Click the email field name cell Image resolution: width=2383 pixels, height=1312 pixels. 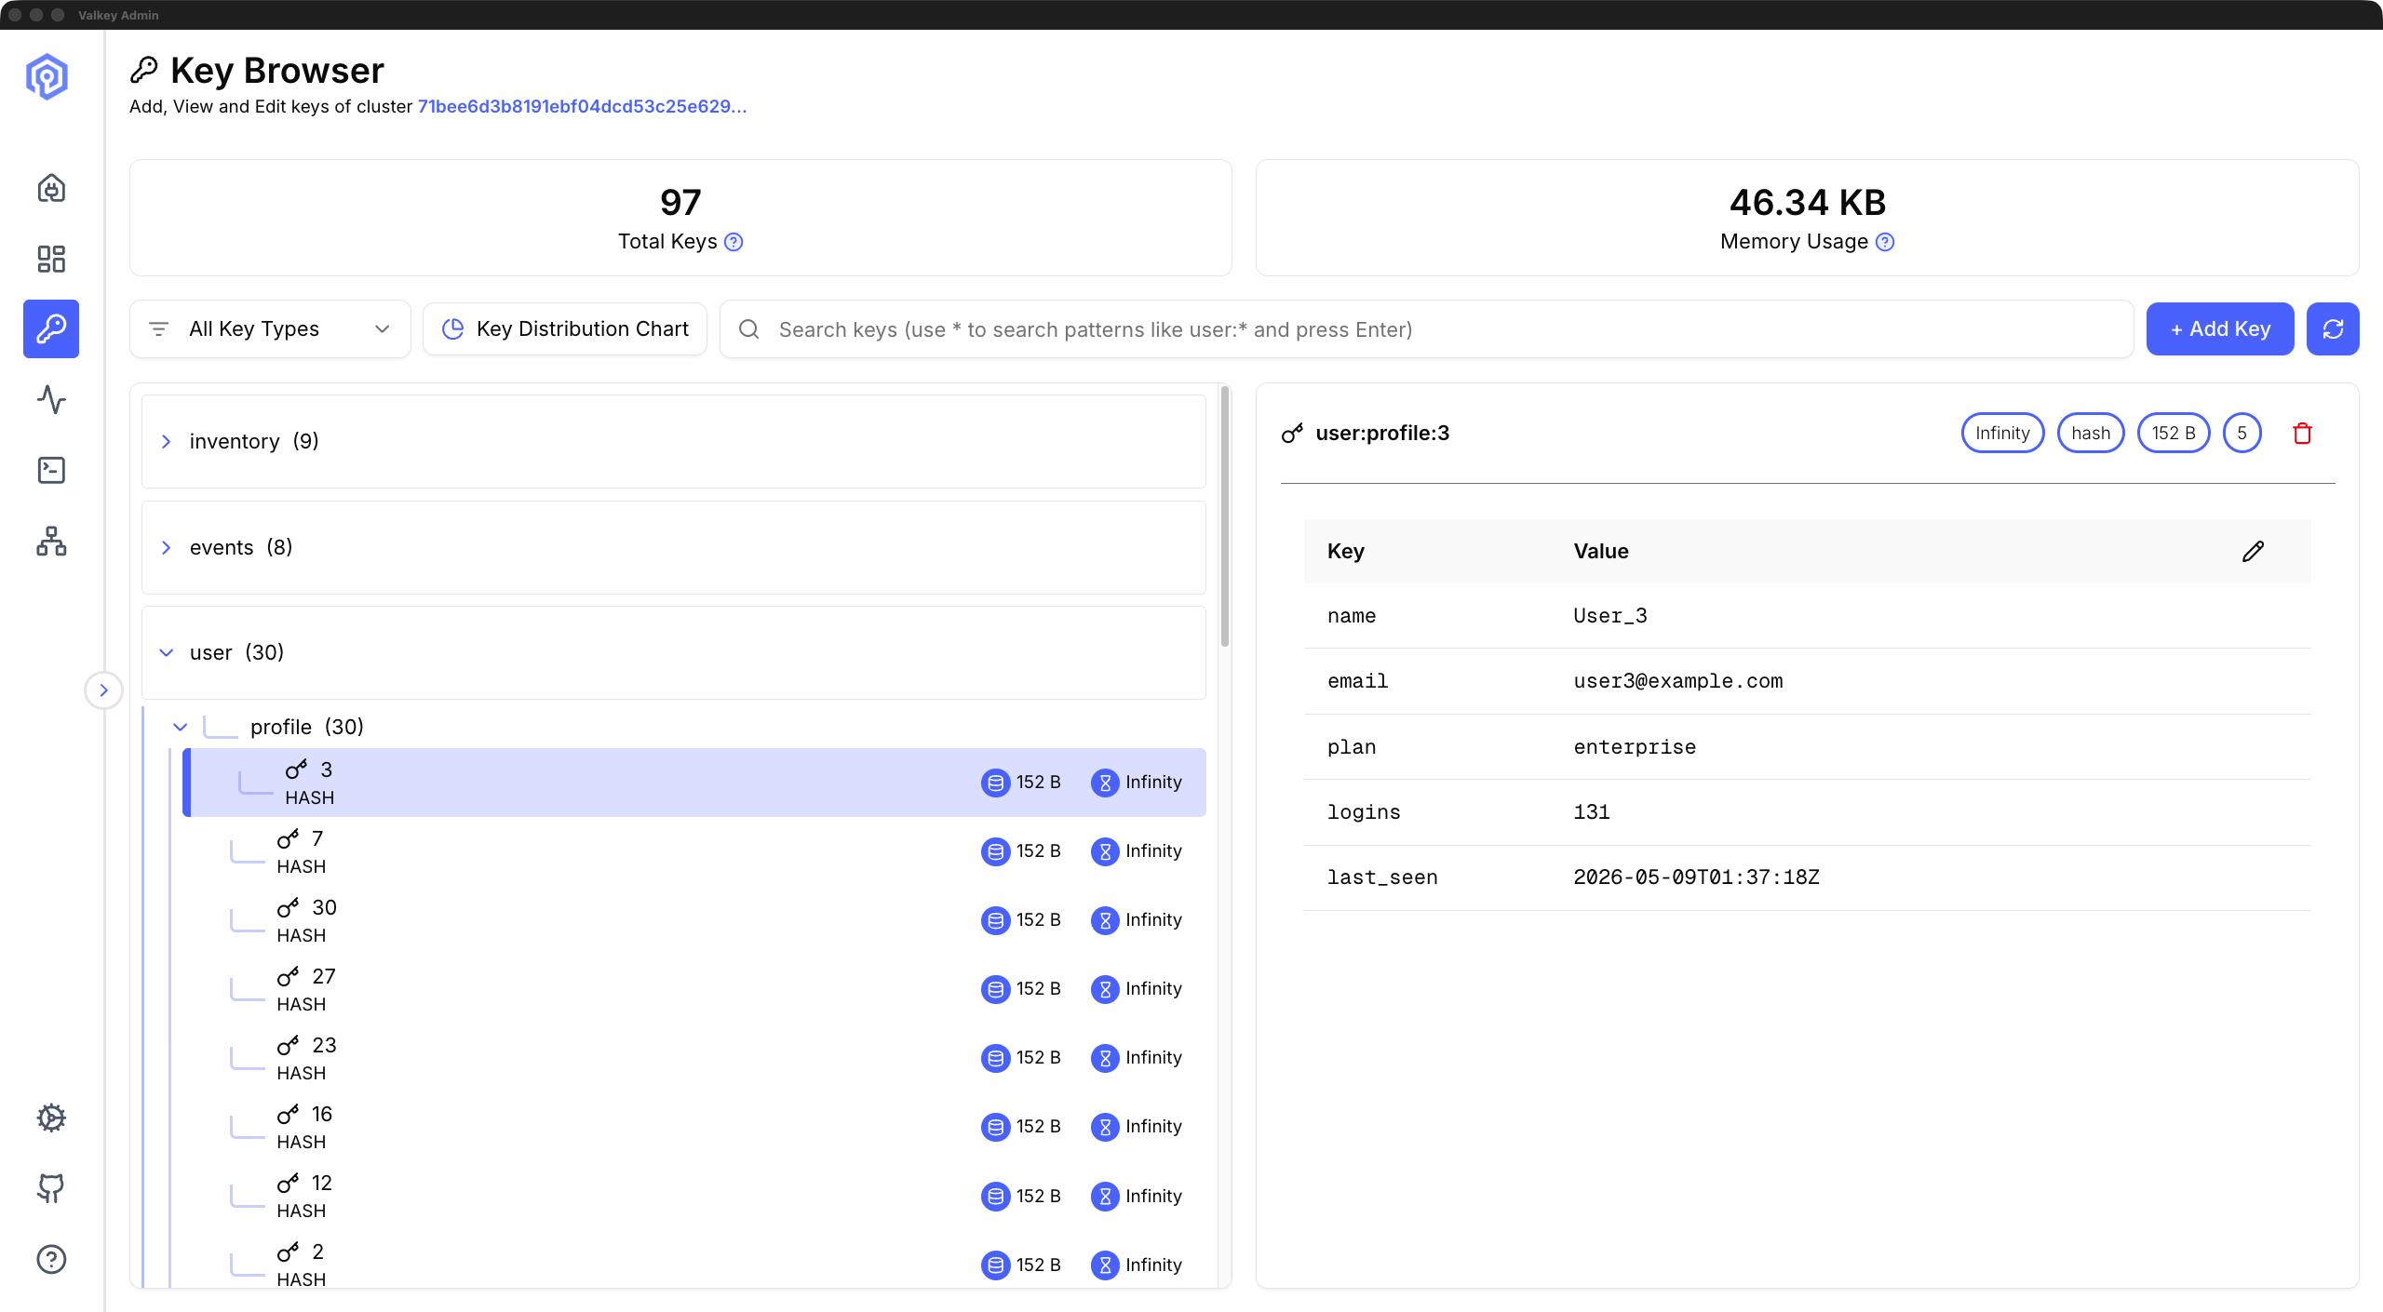(x=1357, y=681)
